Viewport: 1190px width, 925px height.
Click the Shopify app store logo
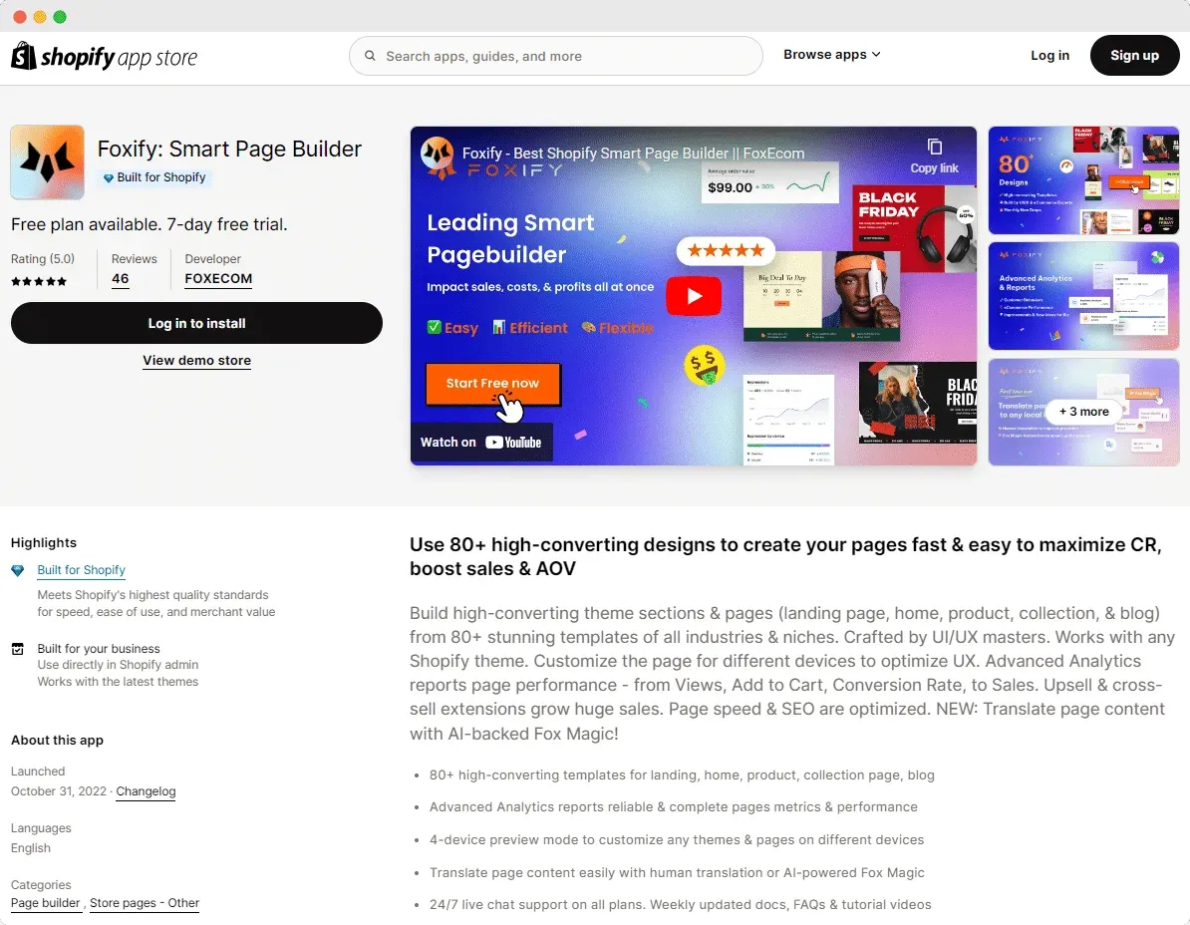(104, 56)
